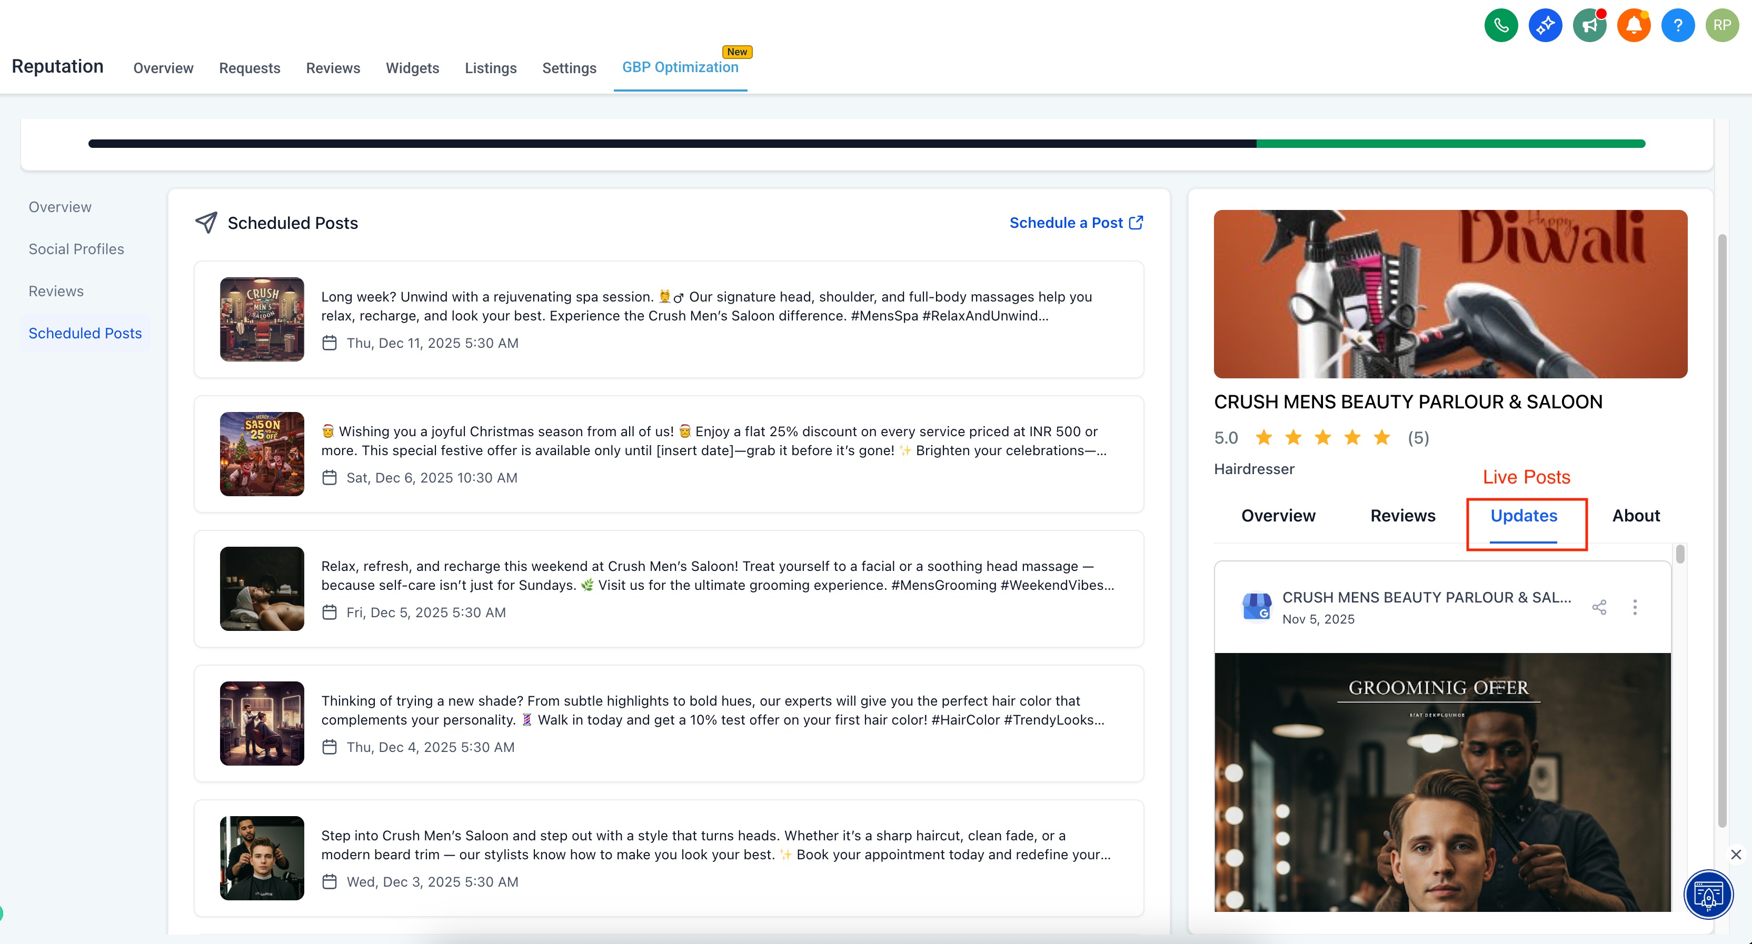Click the optimization progress bar
The width and height of the screenshot is (1752, 944).
(866, 144)
